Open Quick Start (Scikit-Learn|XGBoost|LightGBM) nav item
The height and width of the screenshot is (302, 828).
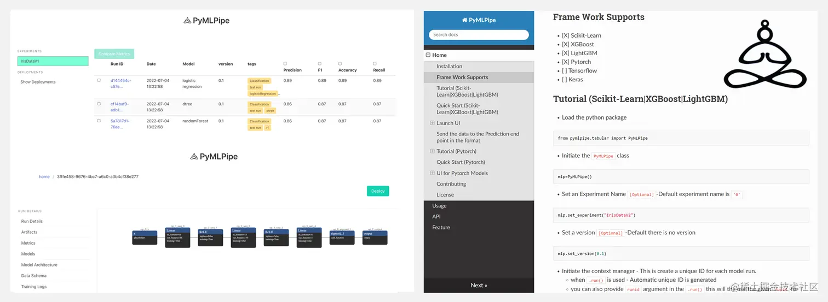(479, 109)
